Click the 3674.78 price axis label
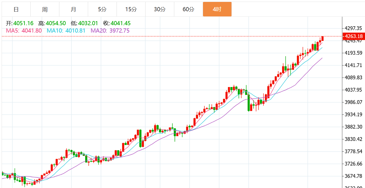Viewport: 365px width, 188px height. [x=354, y=176]
